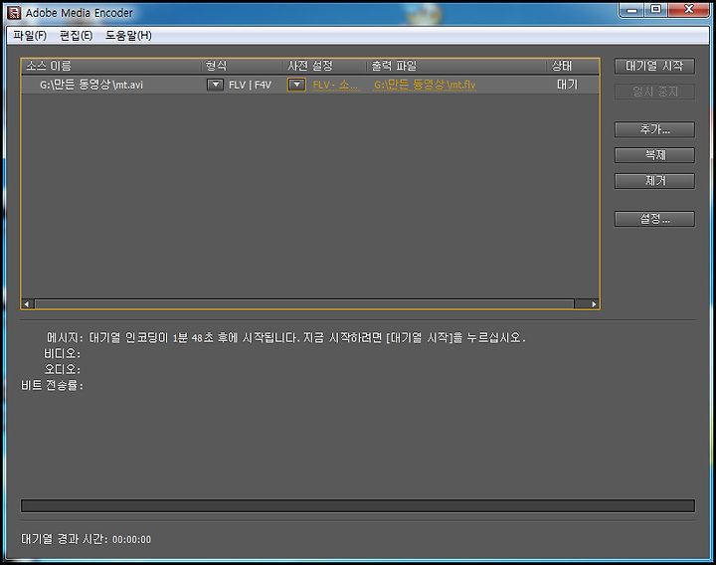Click the encoding progress bar
716x565 pixels.
tap(358, 505)
